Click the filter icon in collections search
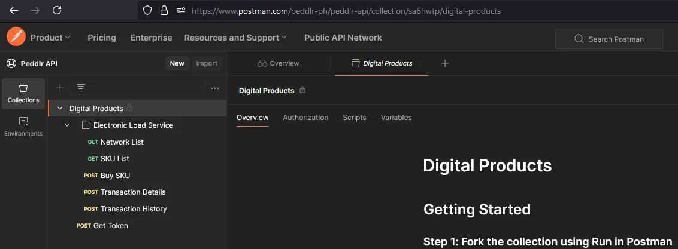Screen dimensions: 678x249 click(81, 88)
